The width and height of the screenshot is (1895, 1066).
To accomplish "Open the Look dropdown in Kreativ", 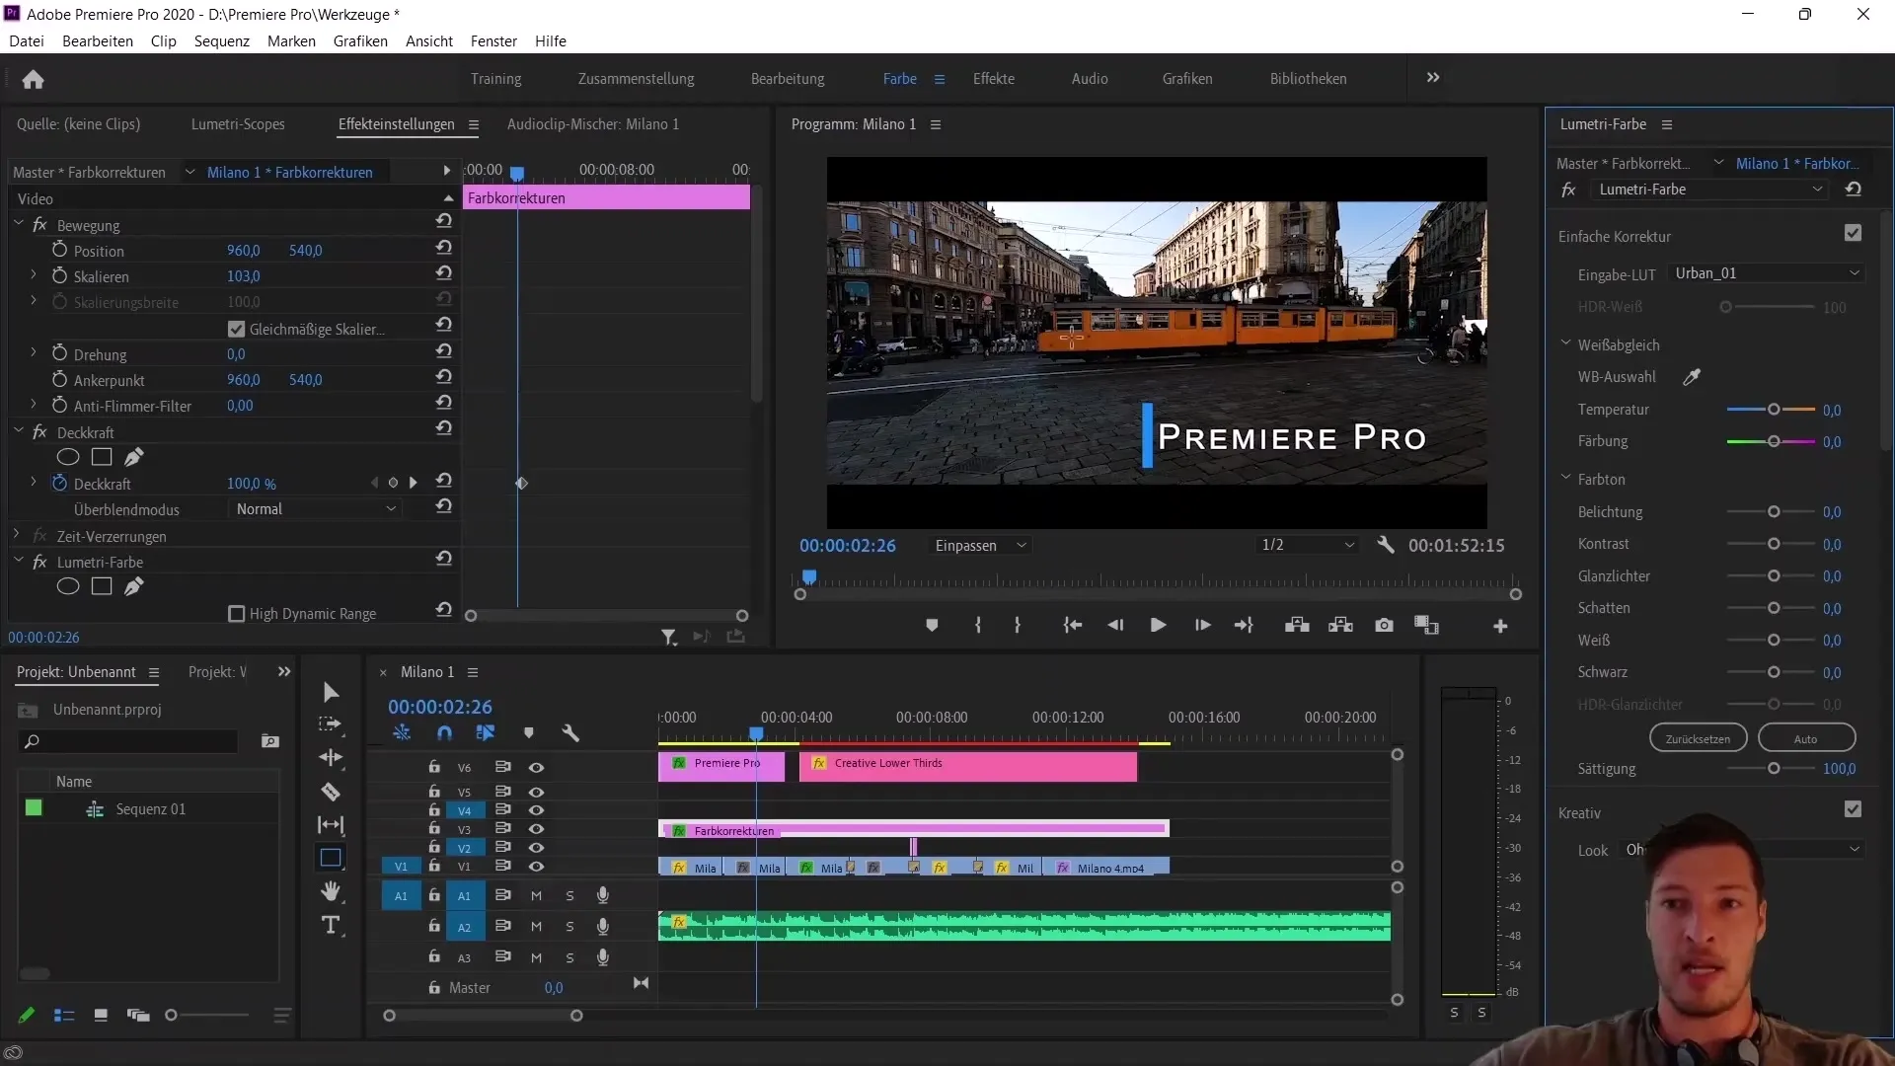I will coord(1742,850).
